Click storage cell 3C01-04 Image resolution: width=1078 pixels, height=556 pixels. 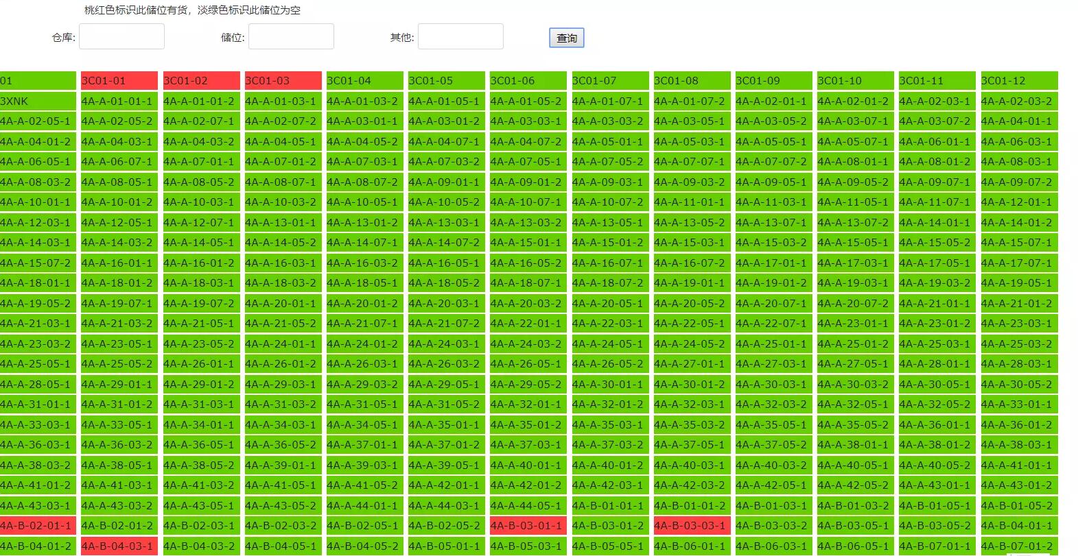point(365,81)
